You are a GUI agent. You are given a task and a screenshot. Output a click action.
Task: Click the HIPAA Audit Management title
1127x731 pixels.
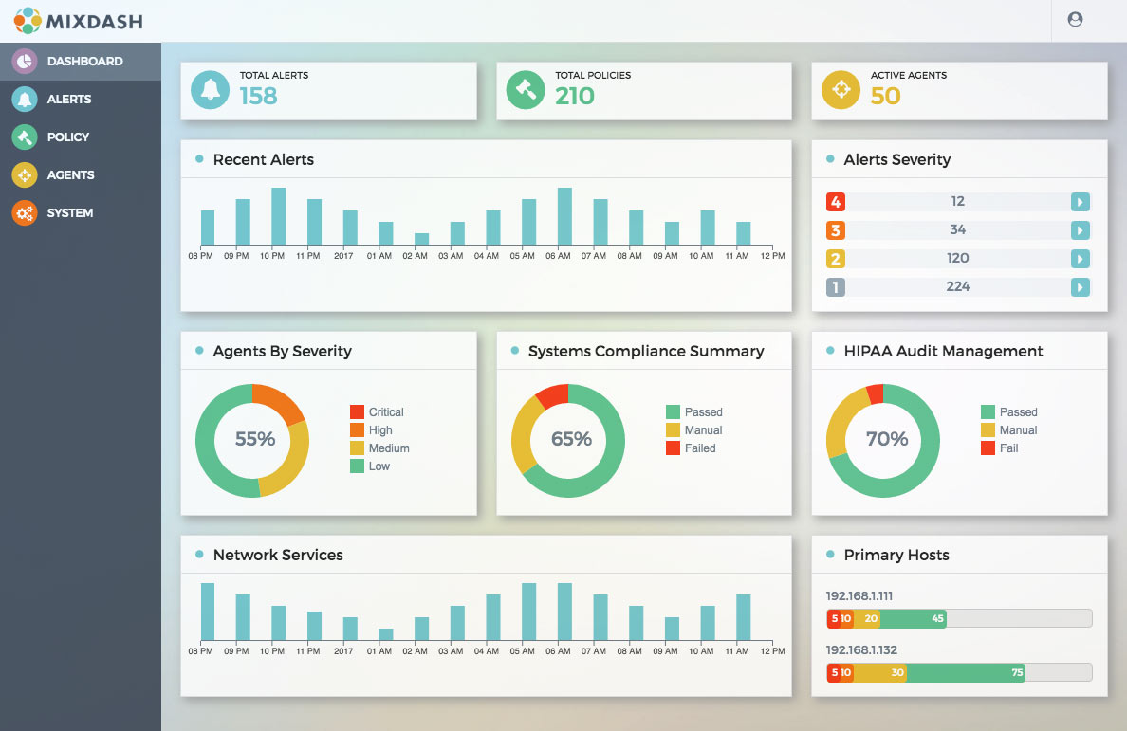click(x=943, y=351)
